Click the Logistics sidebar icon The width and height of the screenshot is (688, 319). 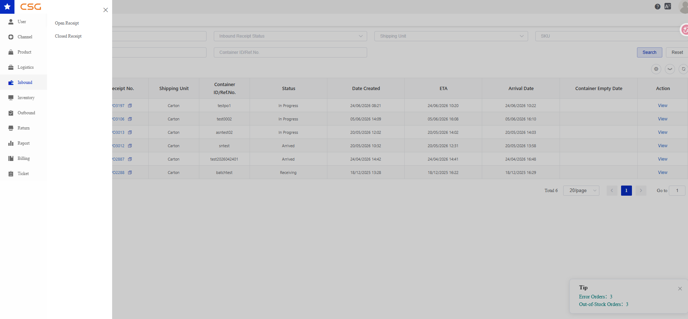click(x=11, y=67)
